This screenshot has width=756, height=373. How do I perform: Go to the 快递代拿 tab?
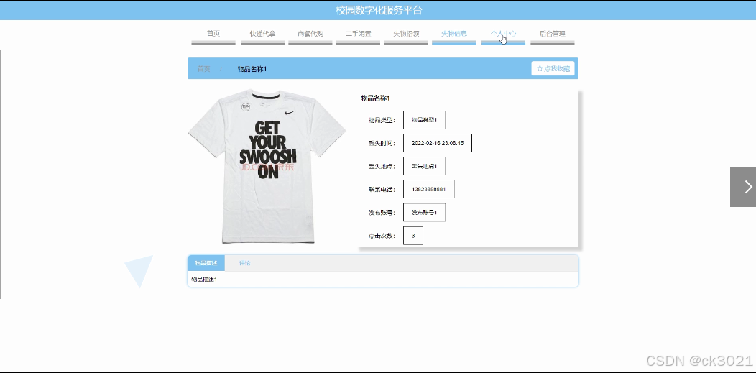262,34
